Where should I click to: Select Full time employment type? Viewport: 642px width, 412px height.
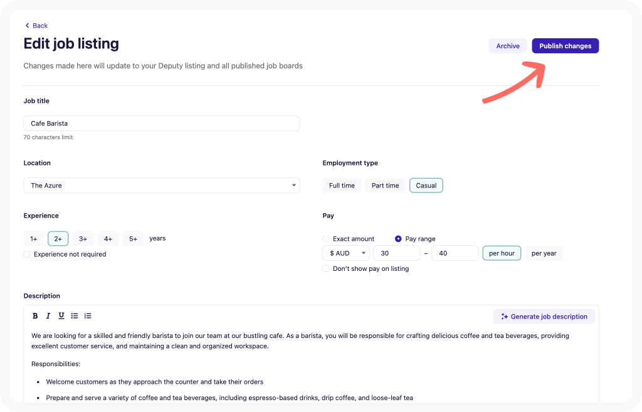pyautogui.click(x=342, y=186)
